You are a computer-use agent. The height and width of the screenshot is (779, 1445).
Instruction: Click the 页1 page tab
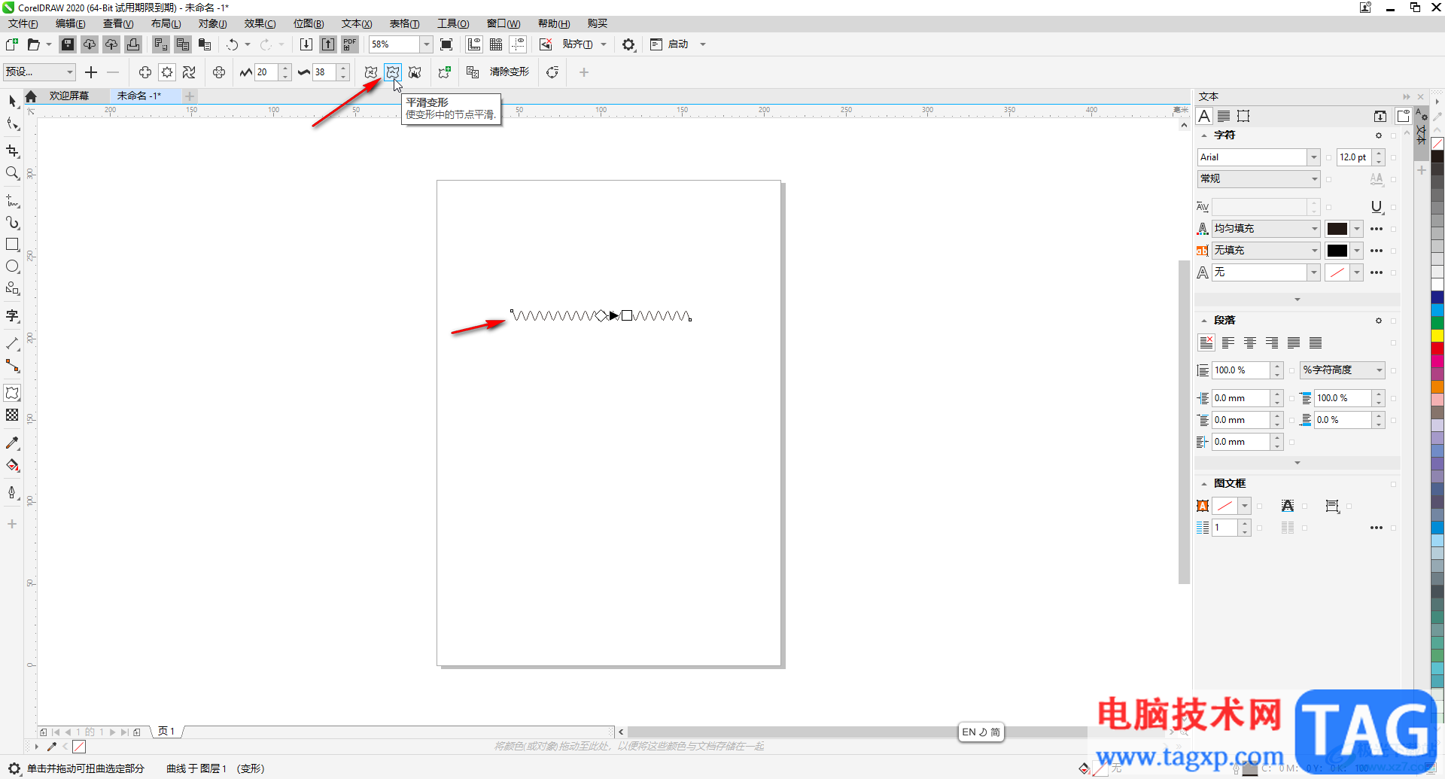(166, 732)
